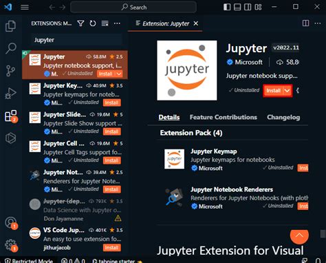Open the Extensions view icon
Viewport: 326px width, 263px height.
click(x=11, y=116)
